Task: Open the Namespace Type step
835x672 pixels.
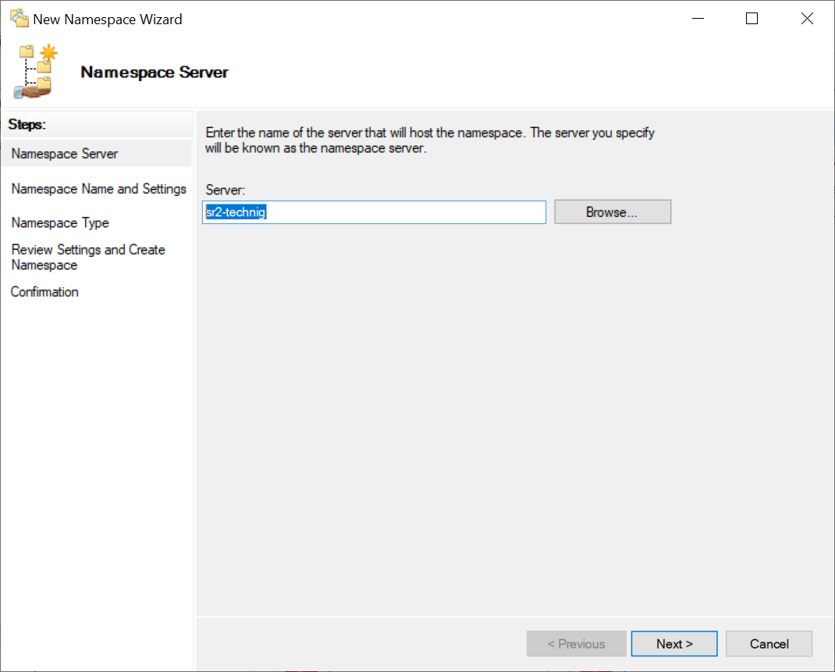Action: [x=60, y=223]
